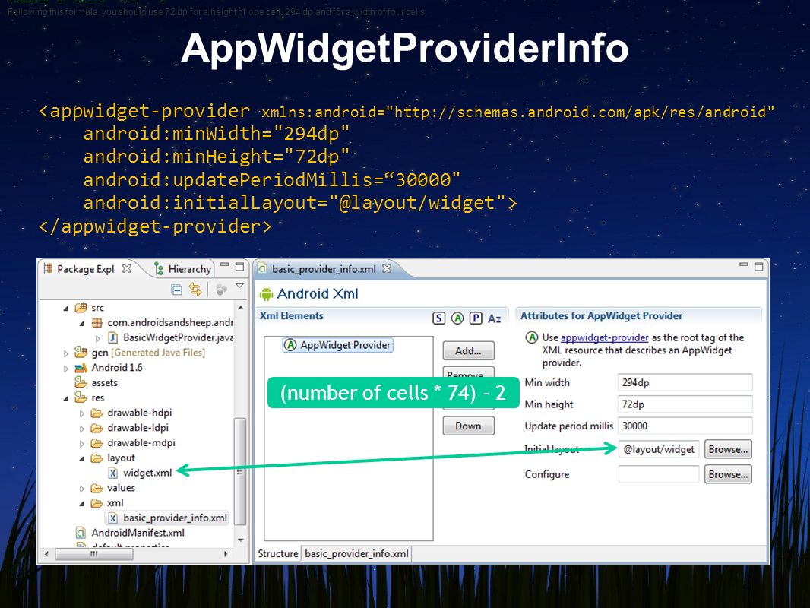Collapse the src folder in Package Explorer
Viewport: 810px width, 608px height.
click(x=65, y=309)
